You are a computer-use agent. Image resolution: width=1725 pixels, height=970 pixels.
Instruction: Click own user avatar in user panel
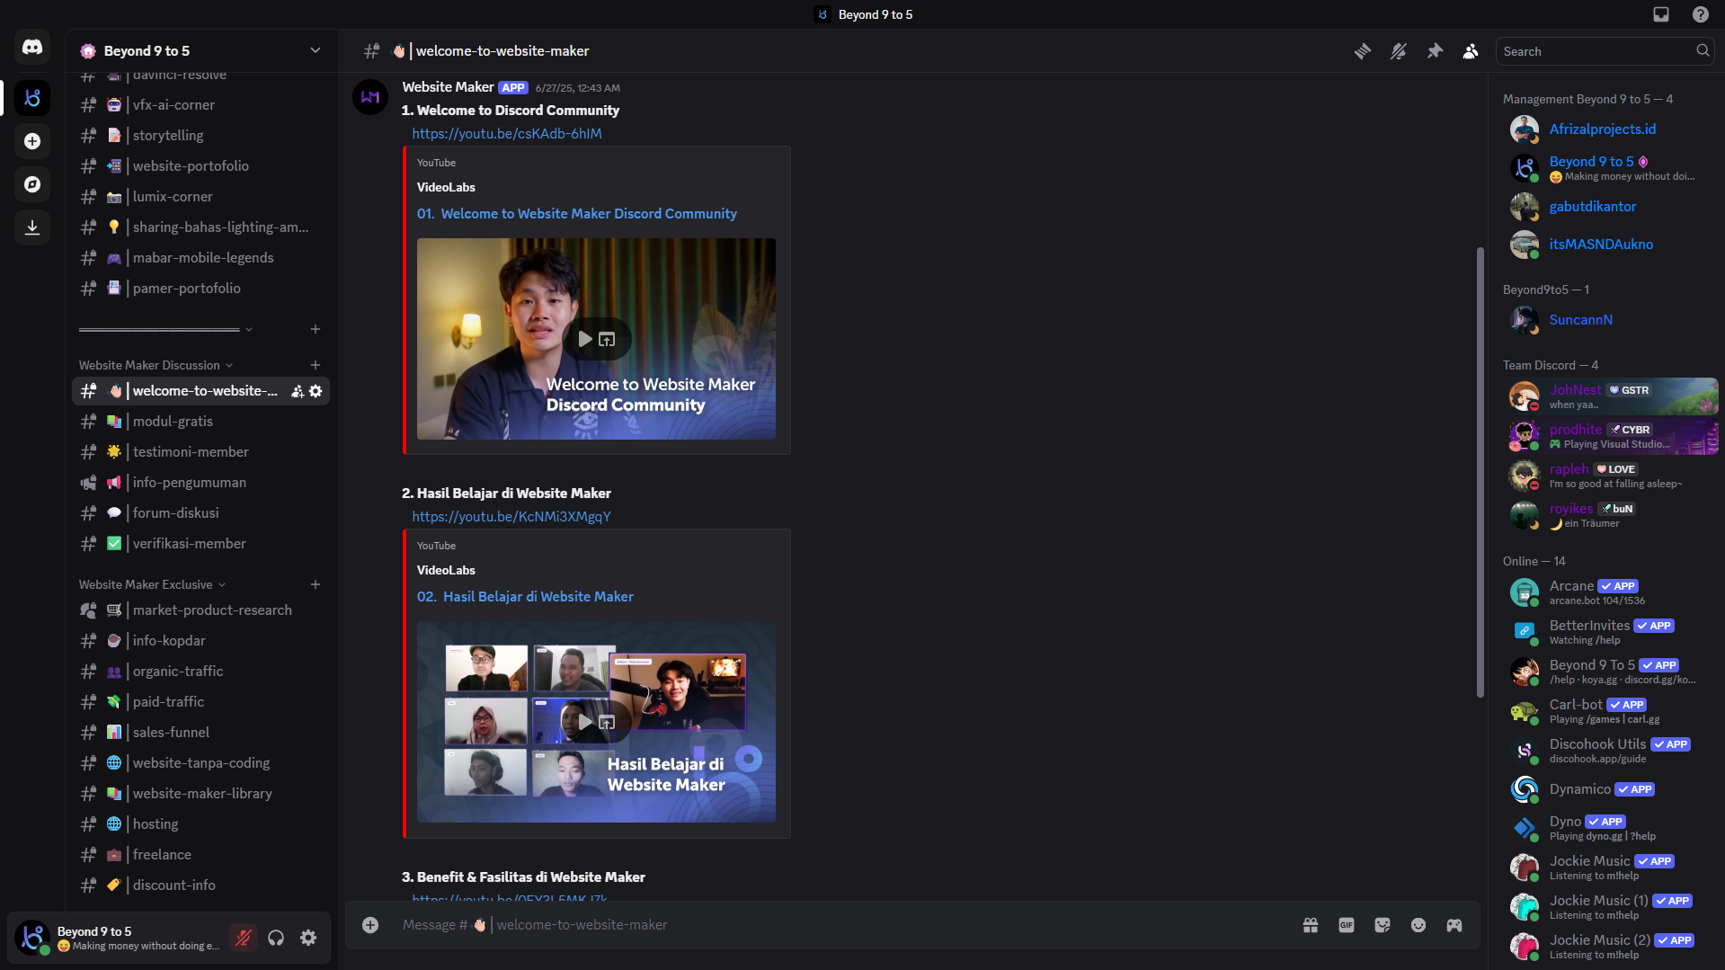tap(32, 938)
